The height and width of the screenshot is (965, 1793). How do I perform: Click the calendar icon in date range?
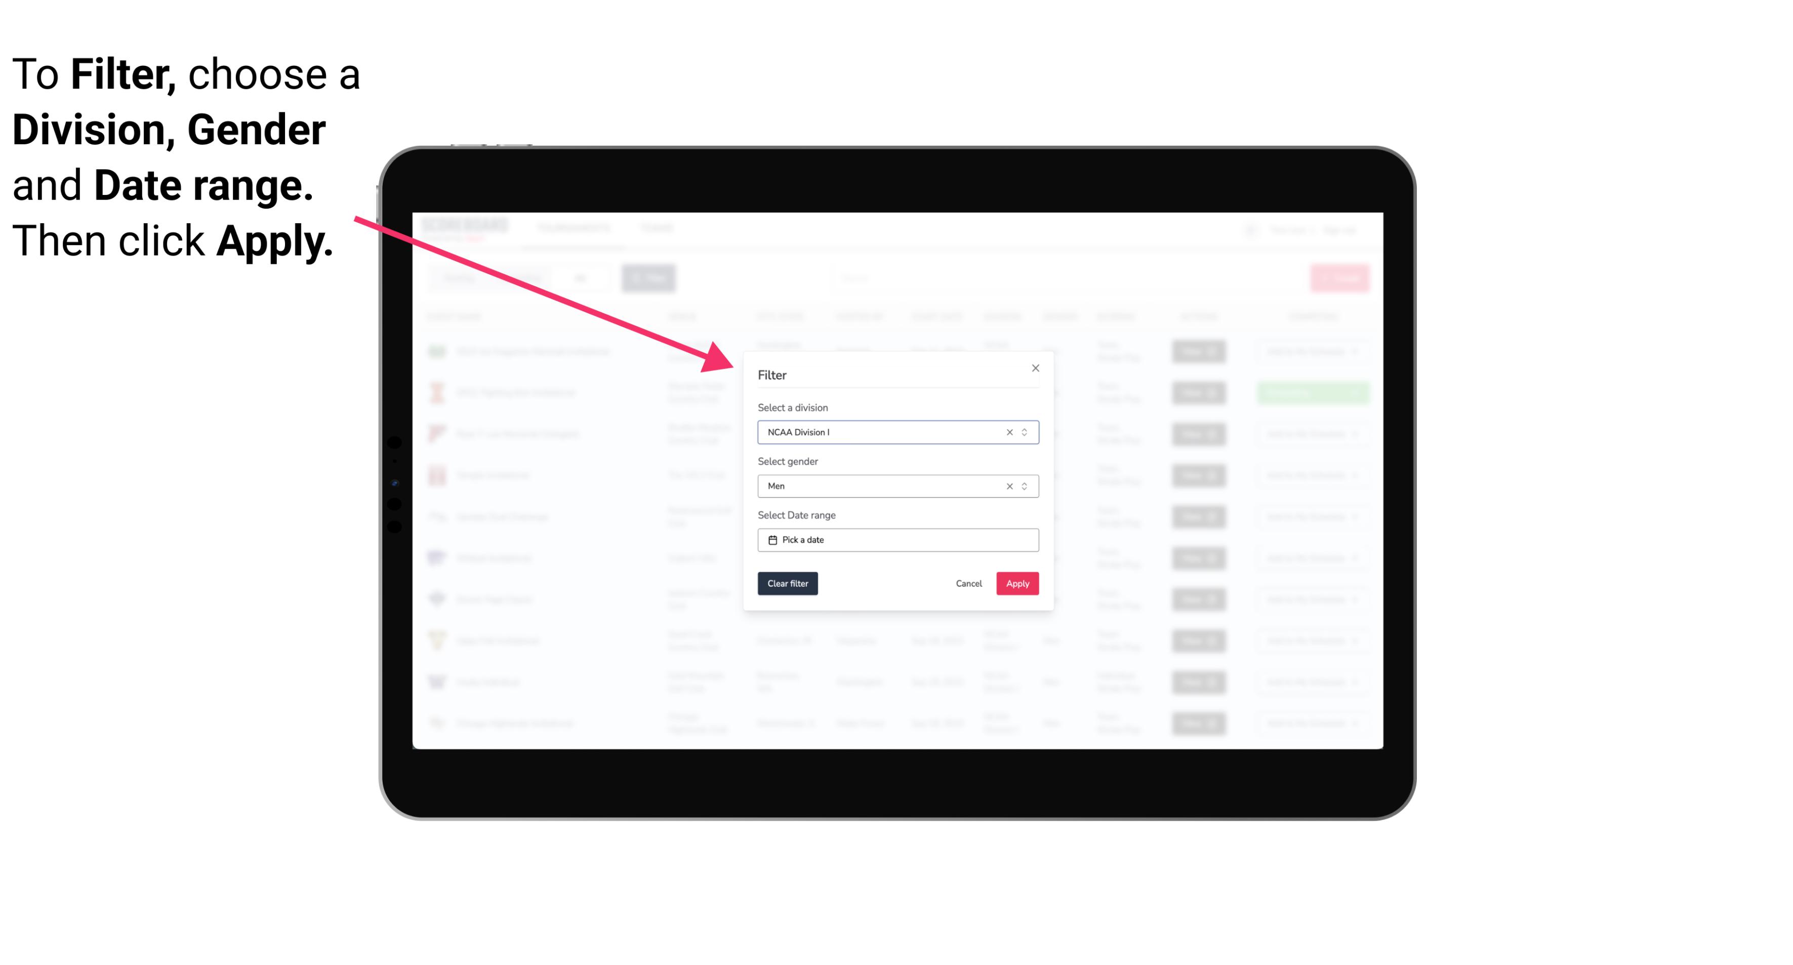coord(770,540)
